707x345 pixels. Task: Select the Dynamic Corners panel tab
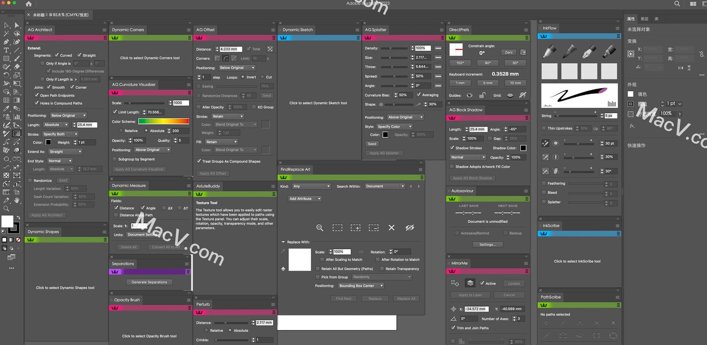[128, 30]
